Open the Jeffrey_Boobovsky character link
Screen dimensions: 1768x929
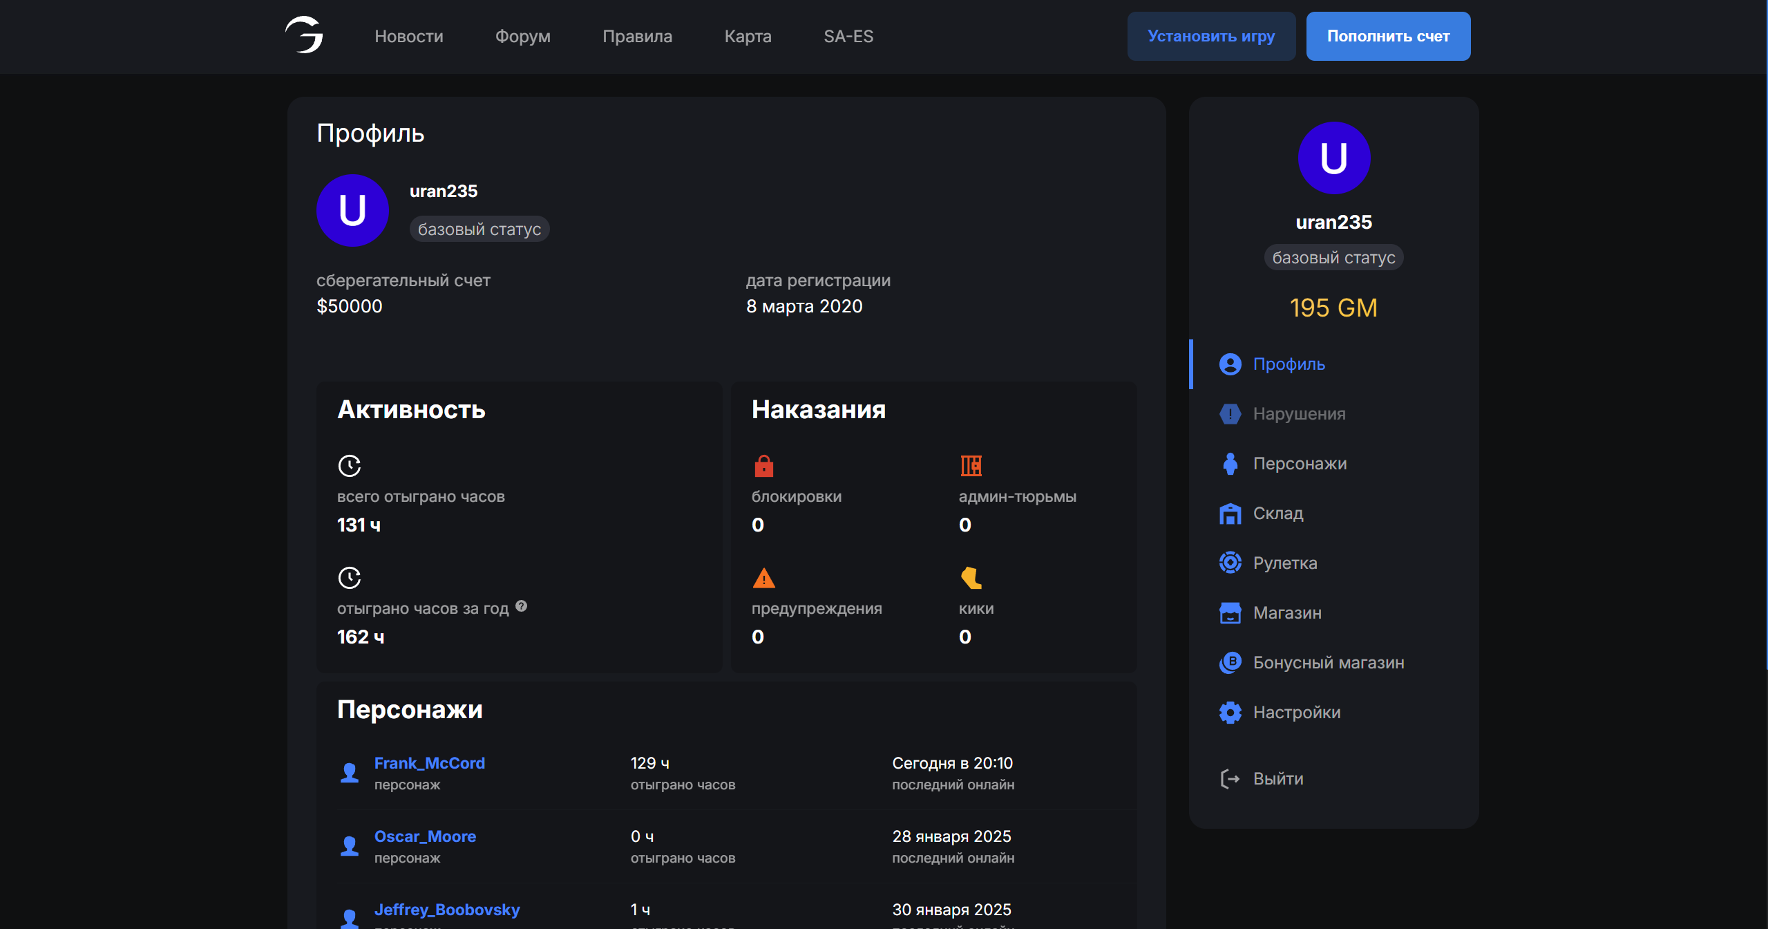pyautogui.click(x=446, y=910)
